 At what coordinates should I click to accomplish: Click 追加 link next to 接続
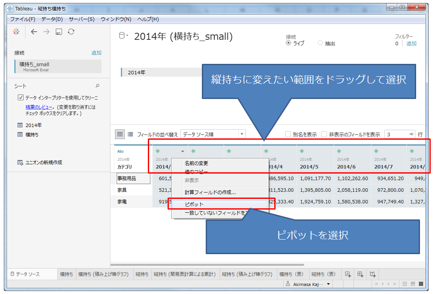coord(96,53)
